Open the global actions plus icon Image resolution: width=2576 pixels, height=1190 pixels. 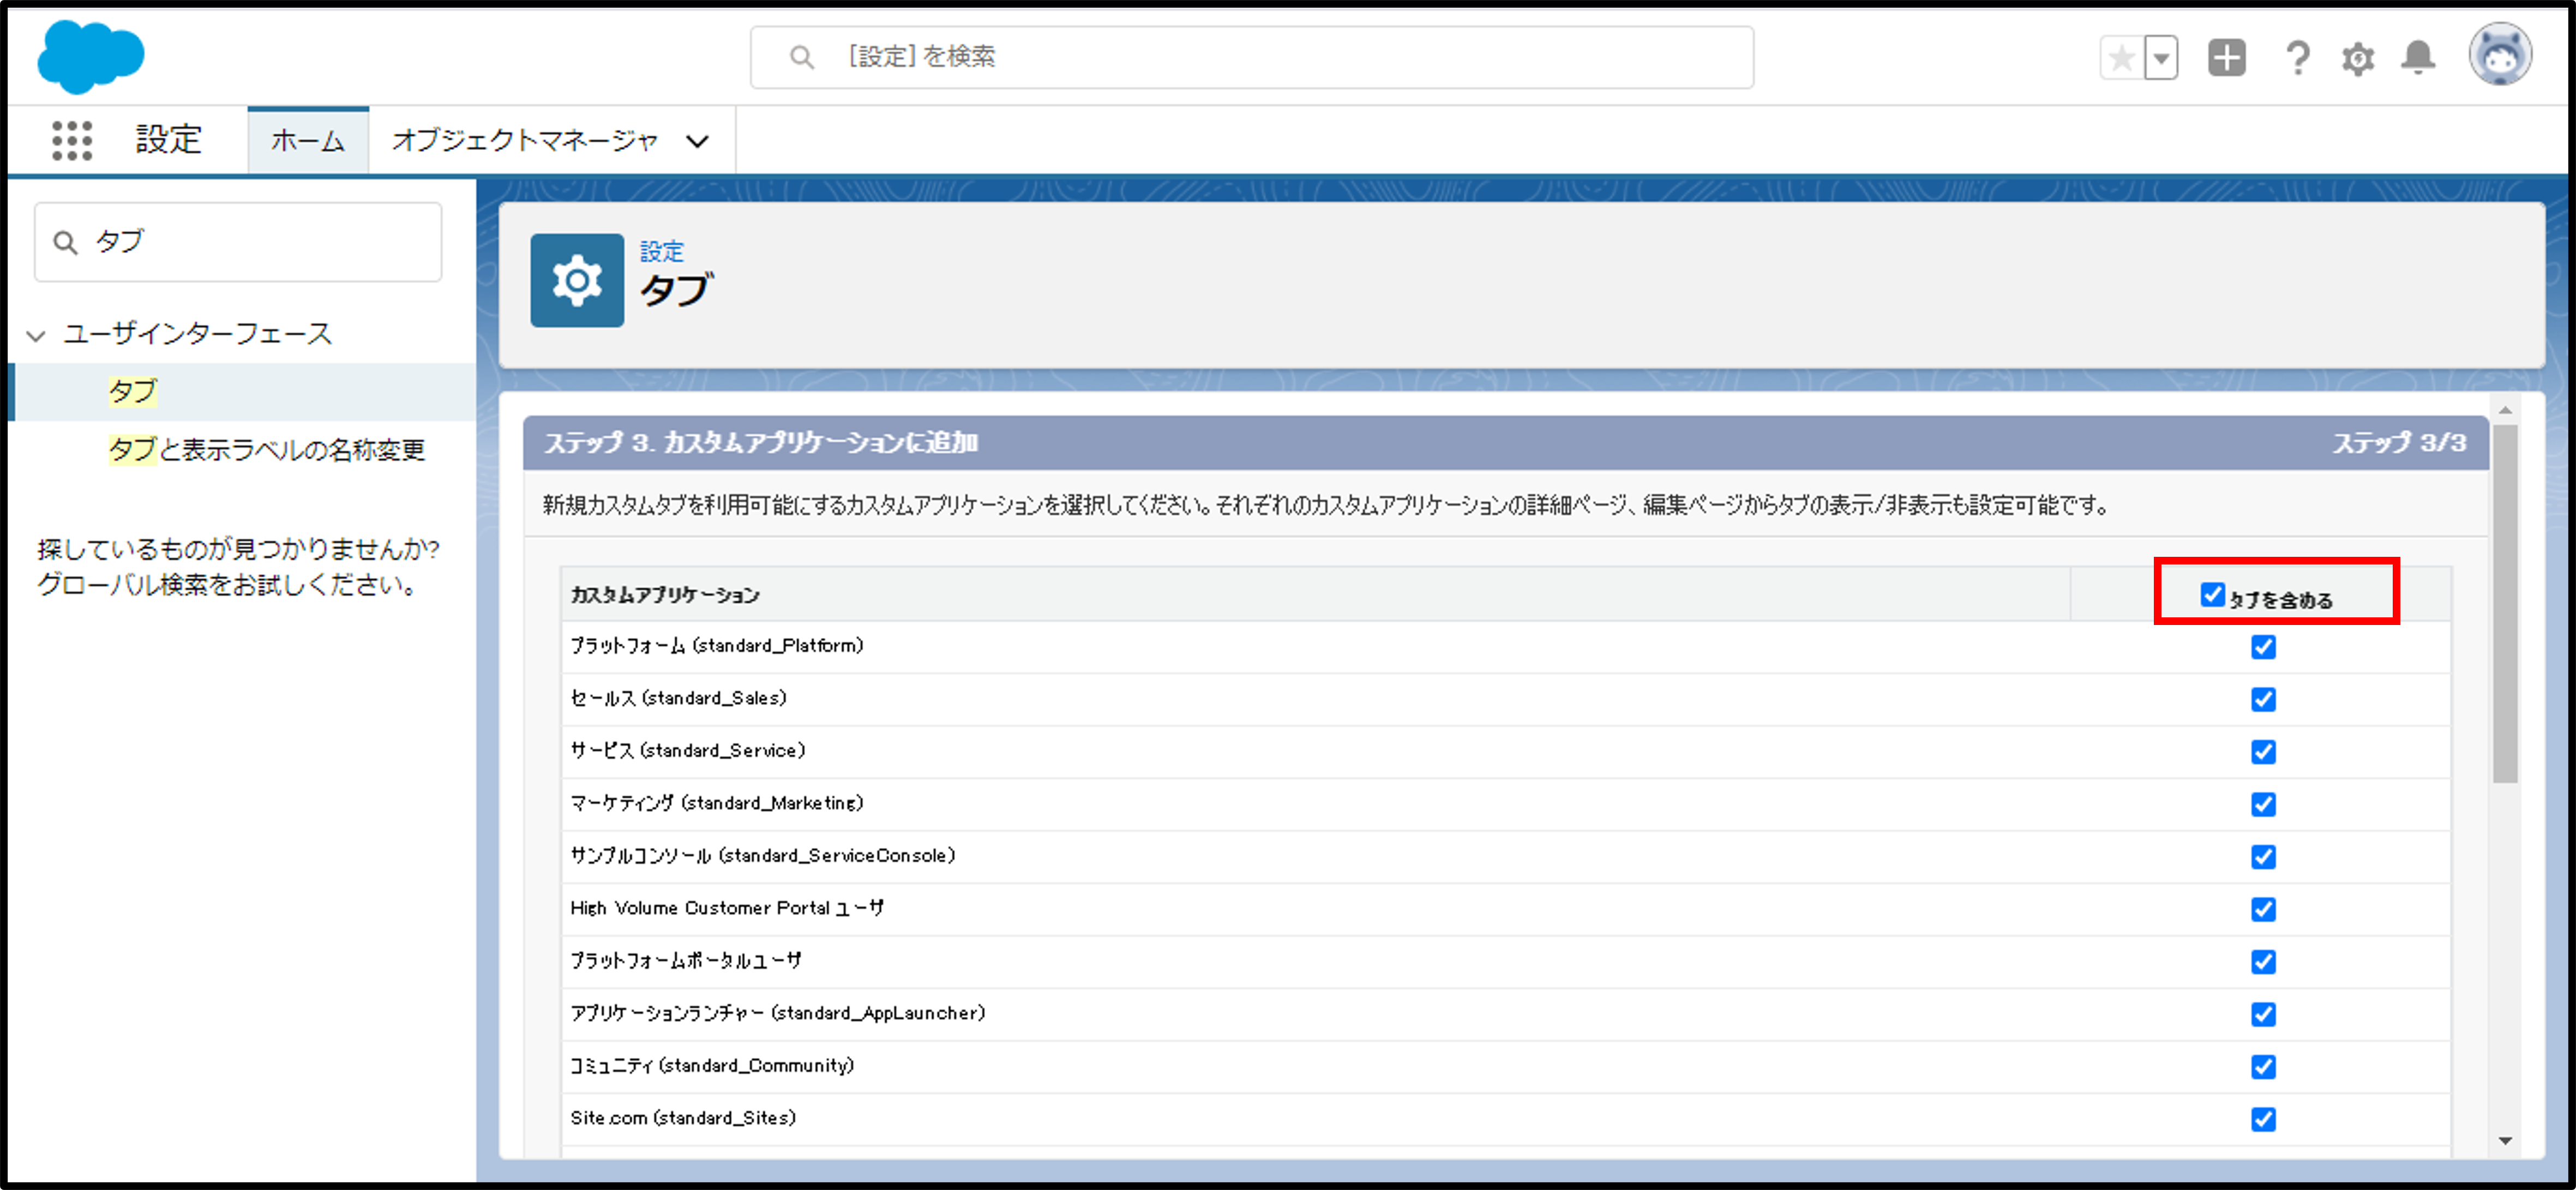(2226, 58)
